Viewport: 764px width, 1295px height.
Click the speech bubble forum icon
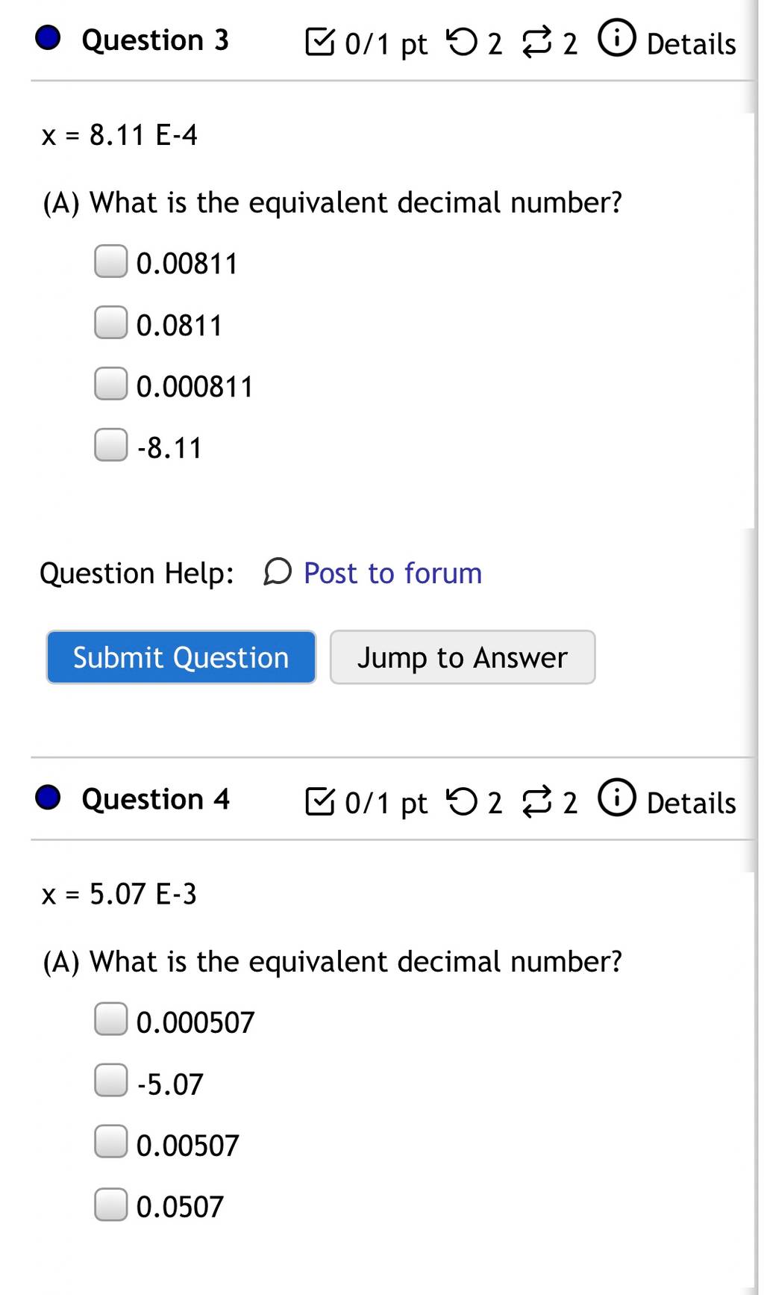pyautogui.click(x=278, y=572)
